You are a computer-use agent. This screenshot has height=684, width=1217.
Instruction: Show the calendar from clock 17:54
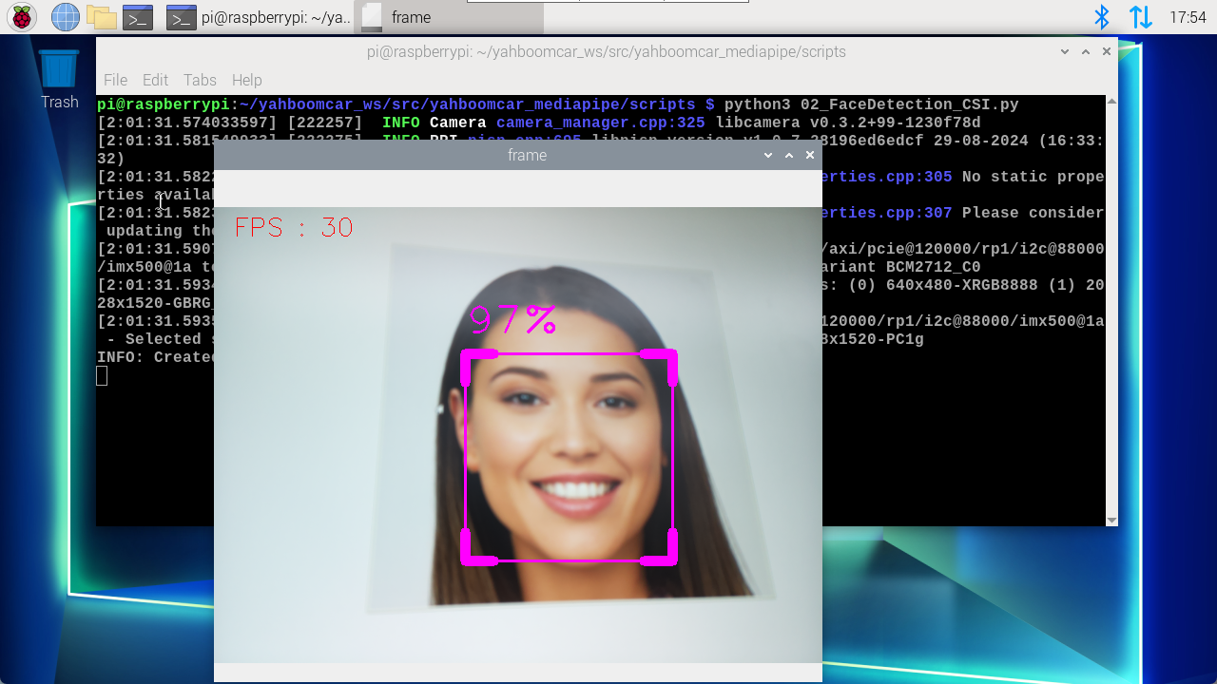pos(1188,17)
